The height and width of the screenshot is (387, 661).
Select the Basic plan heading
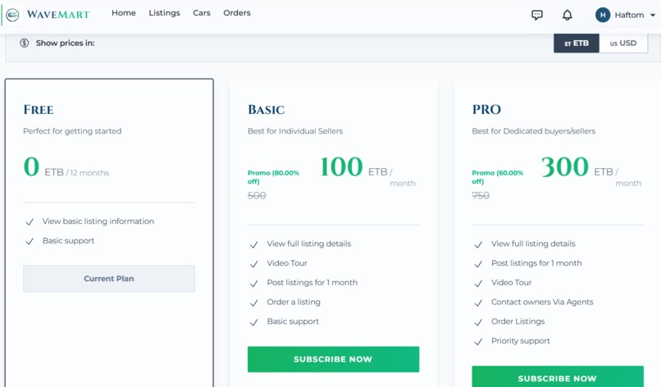[266, 110]
